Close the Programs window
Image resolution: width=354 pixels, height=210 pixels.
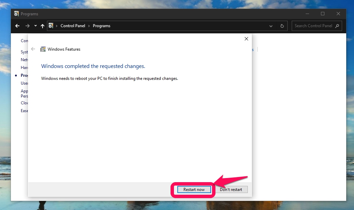(338, 14)
